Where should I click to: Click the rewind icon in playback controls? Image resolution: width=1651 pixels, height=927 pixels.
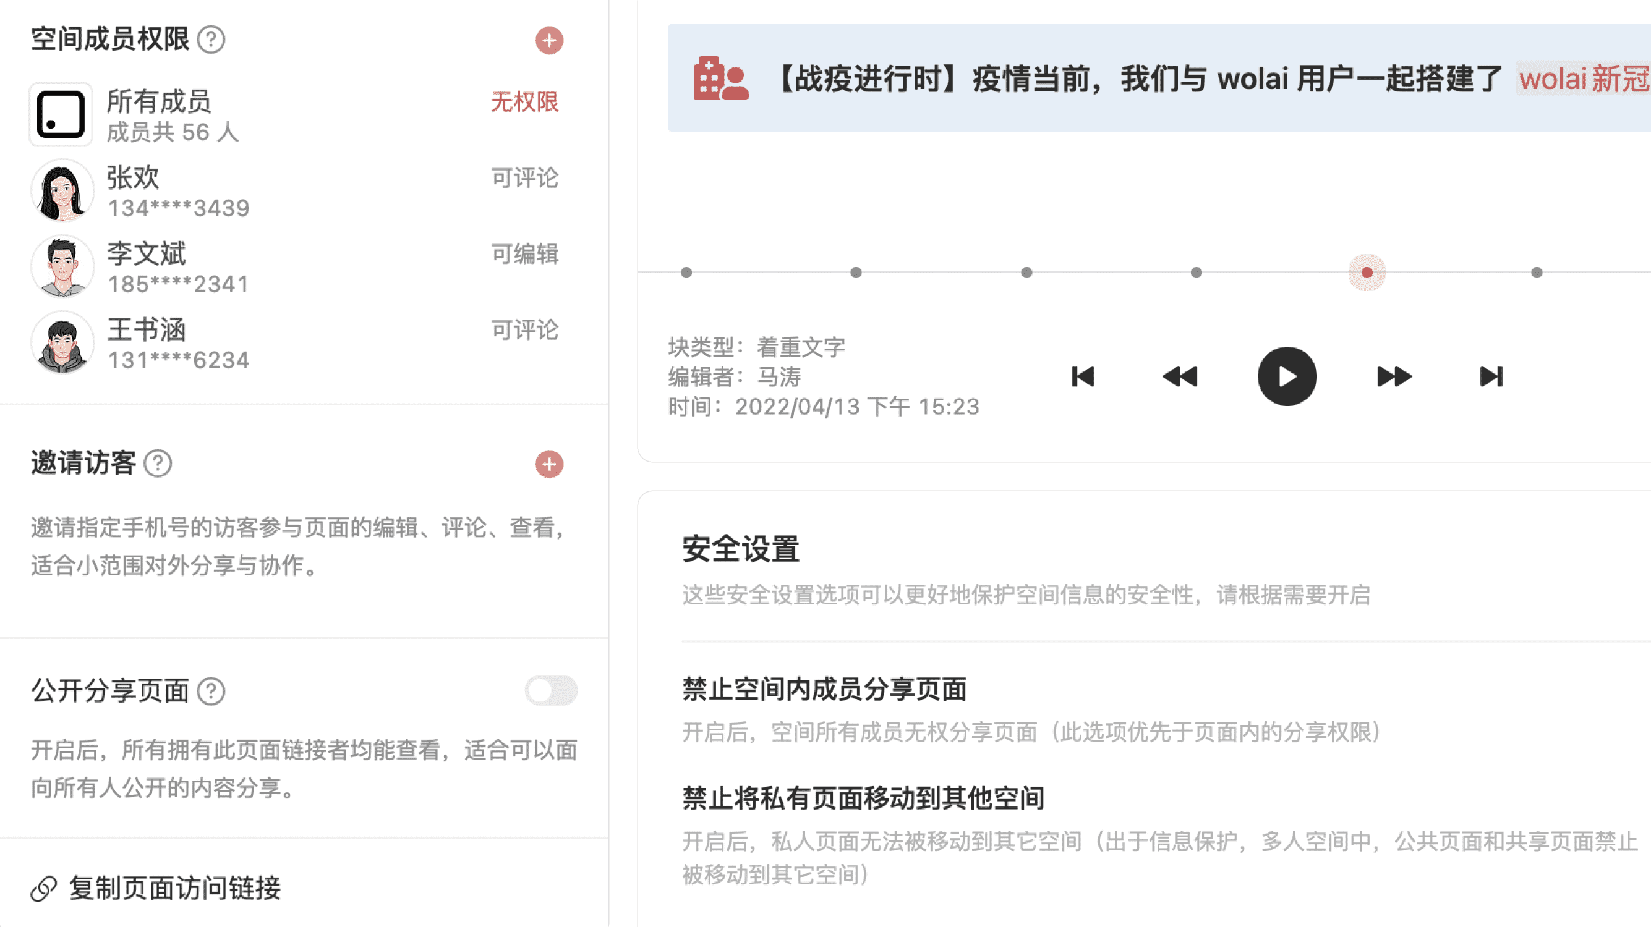[1179, 378]
